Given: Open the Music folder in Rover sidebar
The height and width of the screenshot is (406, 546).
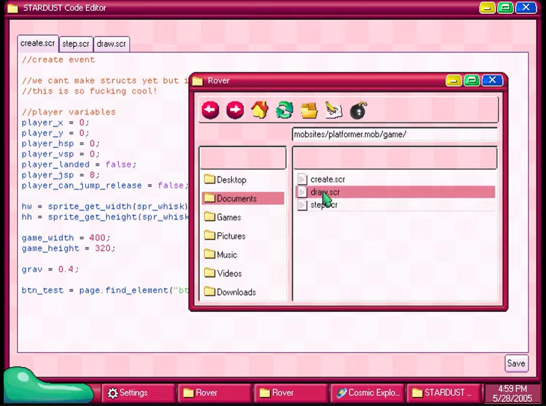Looking at the screenshot, I should [243, 254].
